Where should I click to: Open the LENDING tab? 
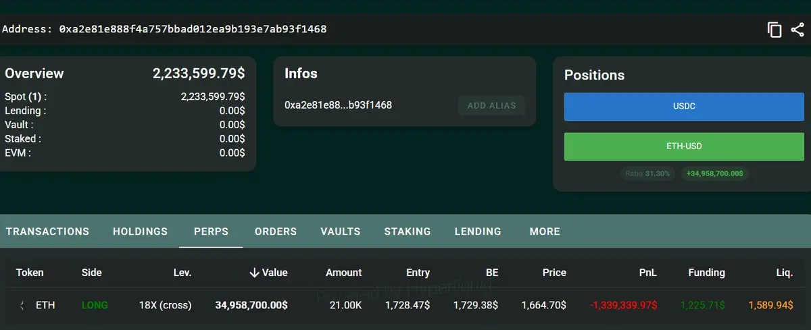[x=478, y=231]
